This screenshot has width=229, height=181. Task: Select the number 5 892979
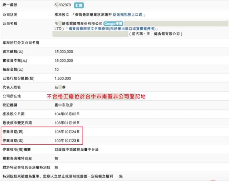(63, 5)
